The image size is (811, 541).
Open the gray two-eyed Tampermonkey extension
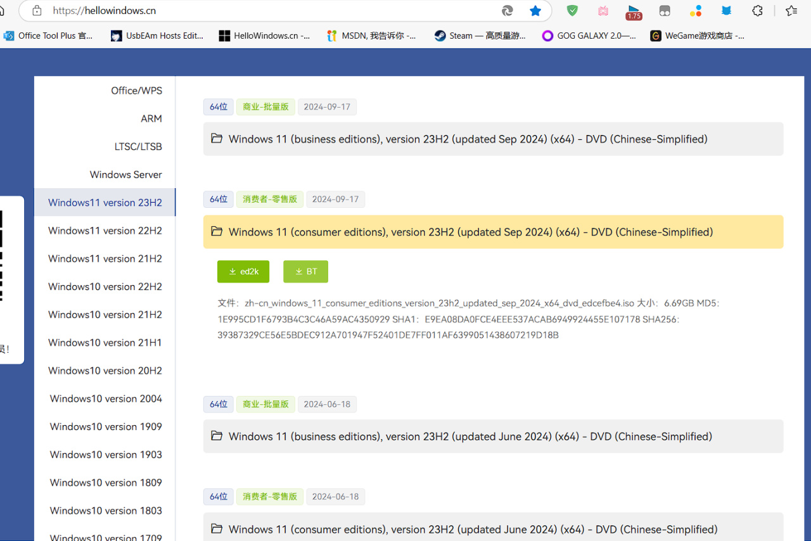pyautogui.click(x=665, y=10)
